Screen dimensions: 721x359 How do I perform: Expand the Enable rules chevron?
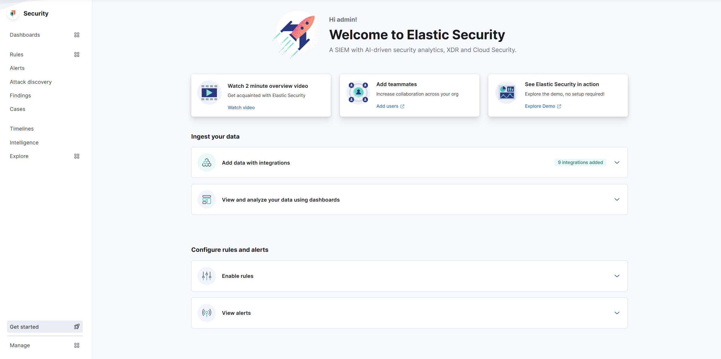[x=617, y=276]
